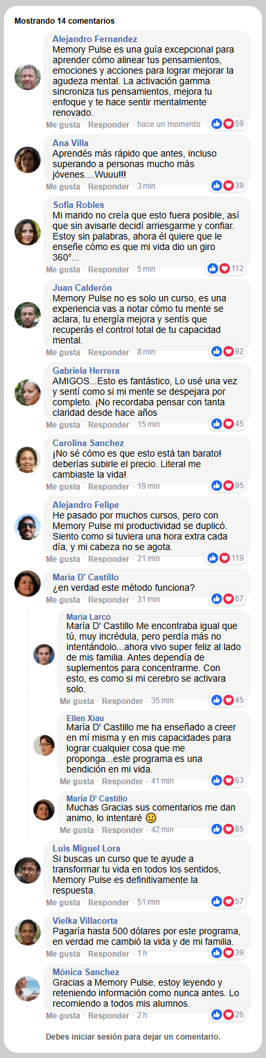Click the 31 min timestamp on María D' Castillo's comment

[x=148, y=600]
